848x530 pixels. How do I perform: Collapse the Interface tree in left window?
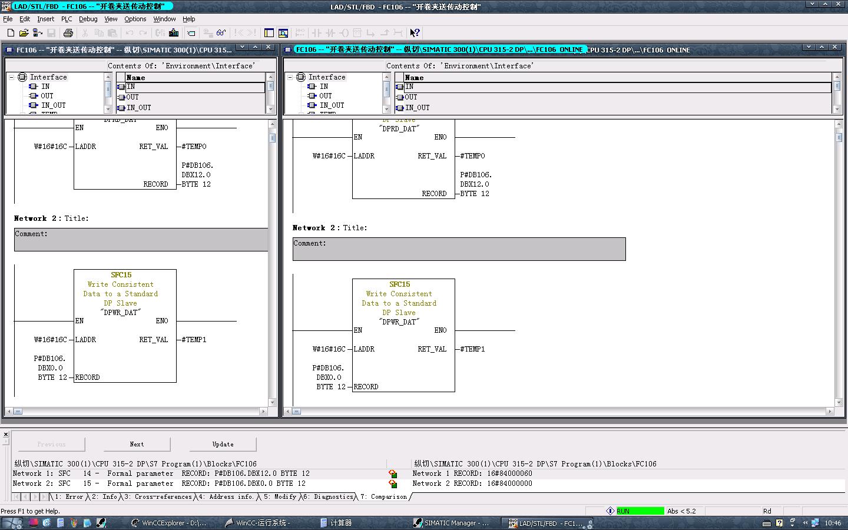[11, 77]
